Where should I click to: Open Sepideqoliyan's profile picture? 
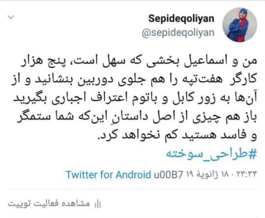pos(239,25)
